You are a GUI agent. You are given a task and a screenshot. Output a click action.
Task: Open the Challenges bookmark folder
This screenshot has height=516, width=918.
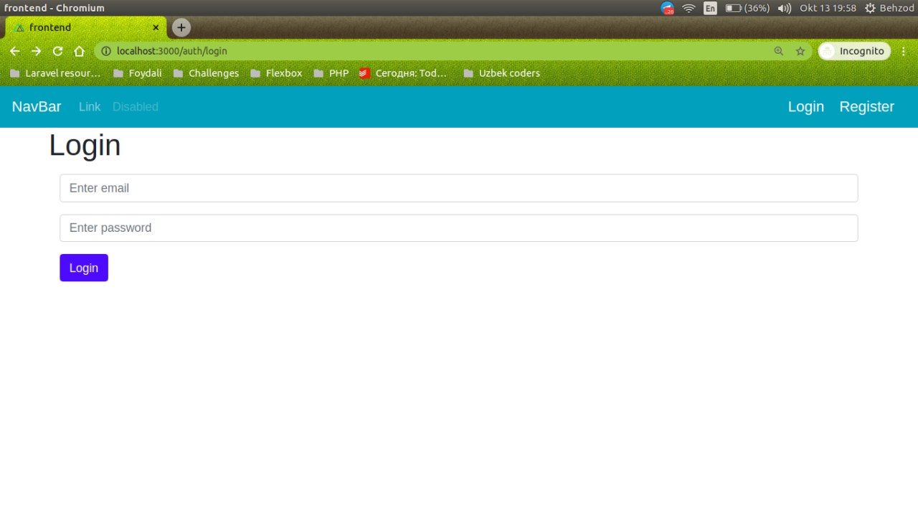pyautogui.click(x=206, y=73)
